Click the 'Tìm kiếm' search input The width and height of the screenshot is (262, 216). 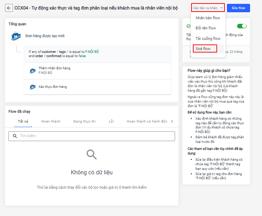pos(95,136)
